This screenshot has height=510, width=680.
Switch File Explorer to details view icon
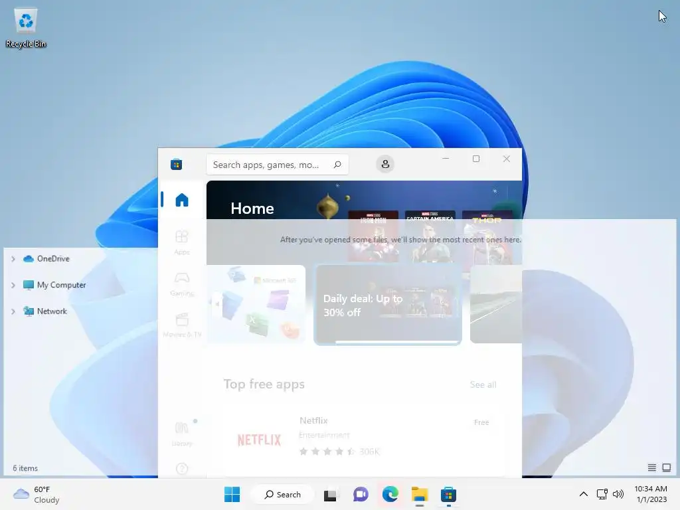[x=652, y=467]
